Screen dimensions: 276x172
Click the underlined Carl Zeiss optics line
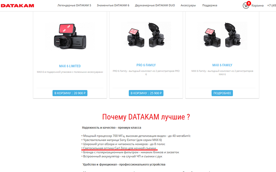[x=119, y=148]
